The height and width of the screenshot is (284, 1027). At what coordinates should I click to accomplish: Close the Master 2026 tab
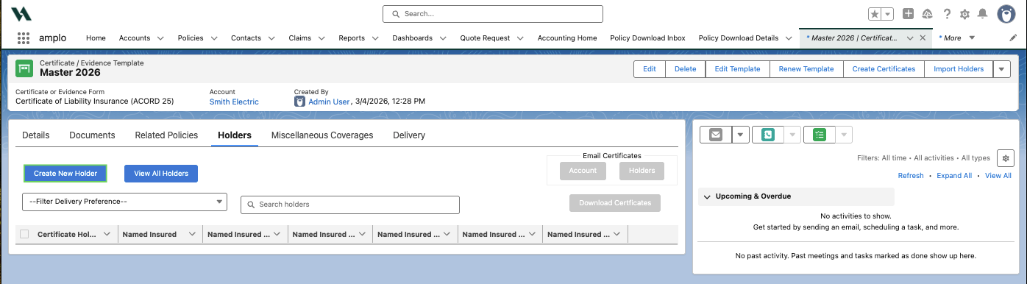[x=923, y=38]
